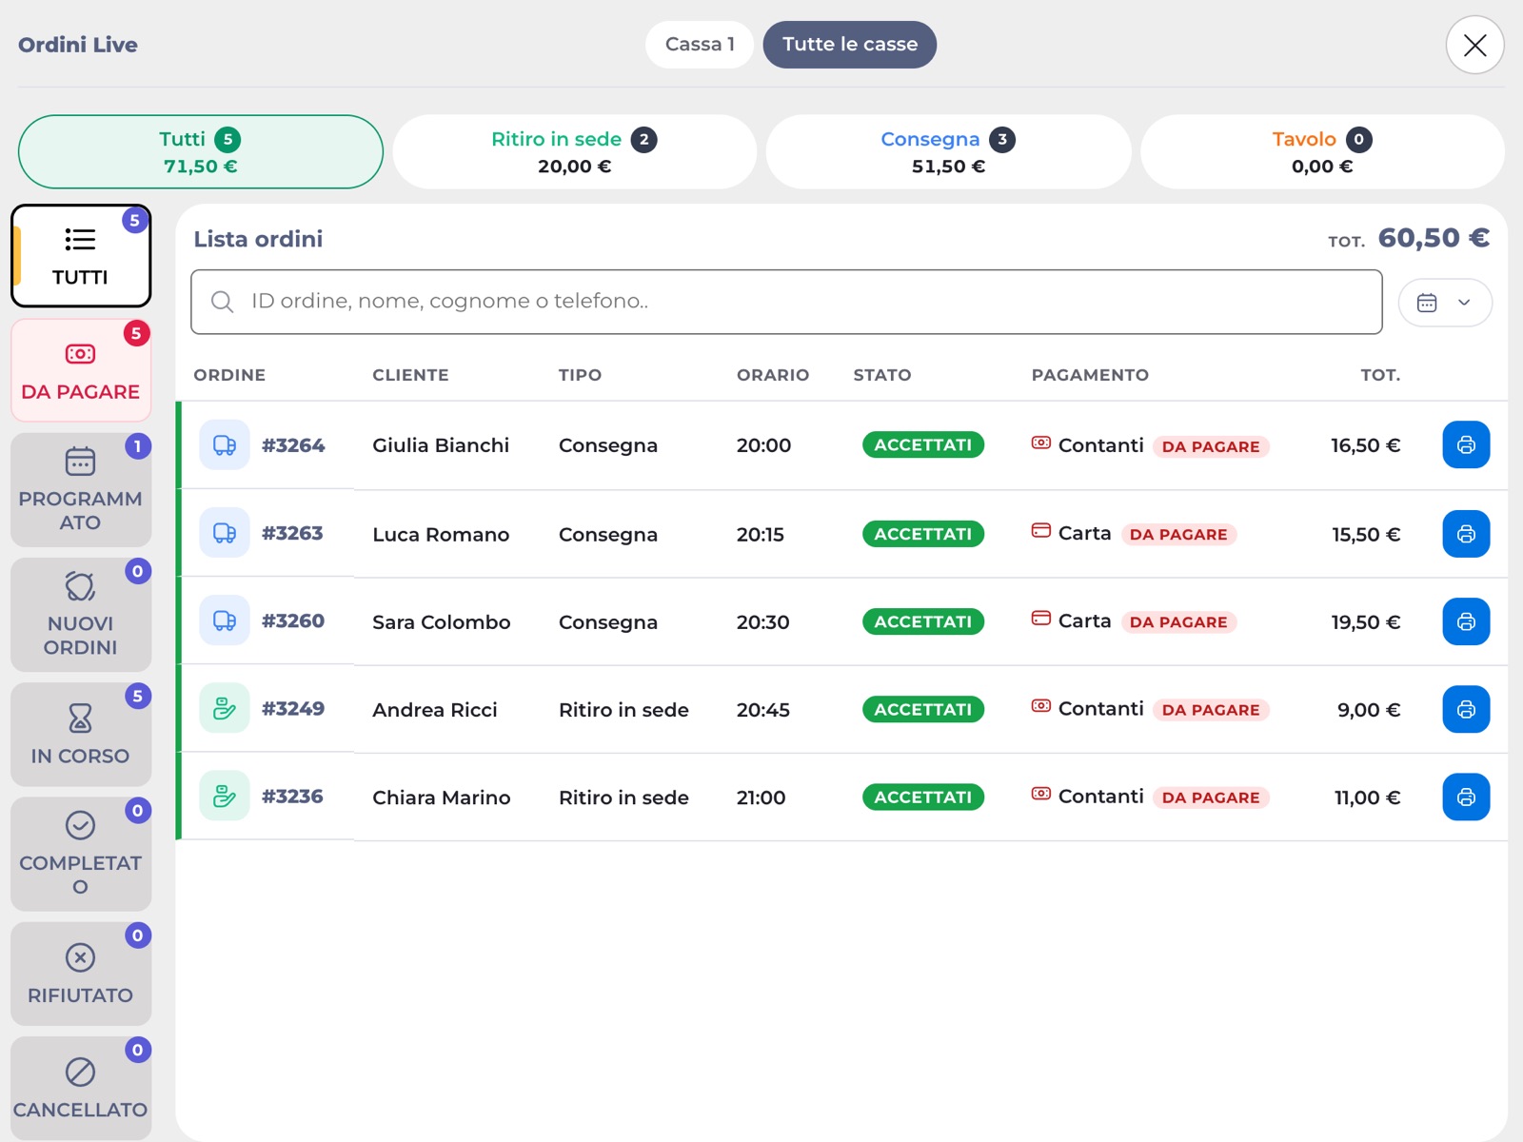1523x1142 pixels.
Task: Click delivery truck icon of order #3264
Action: tap(225, 444)
